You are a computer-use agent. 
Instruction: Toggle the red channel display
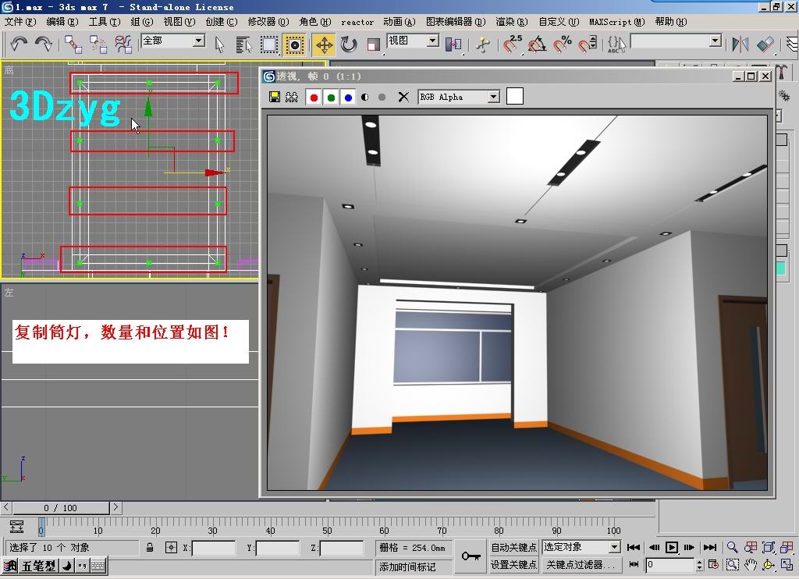314,97
